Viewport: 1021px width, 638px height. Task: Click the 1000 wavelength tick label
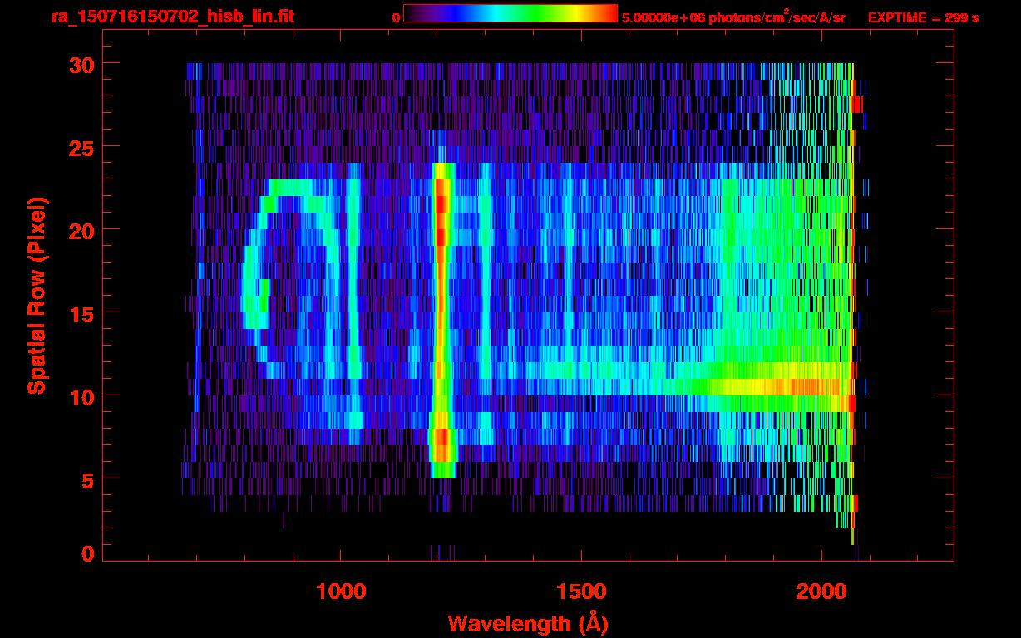coord(341,591)
